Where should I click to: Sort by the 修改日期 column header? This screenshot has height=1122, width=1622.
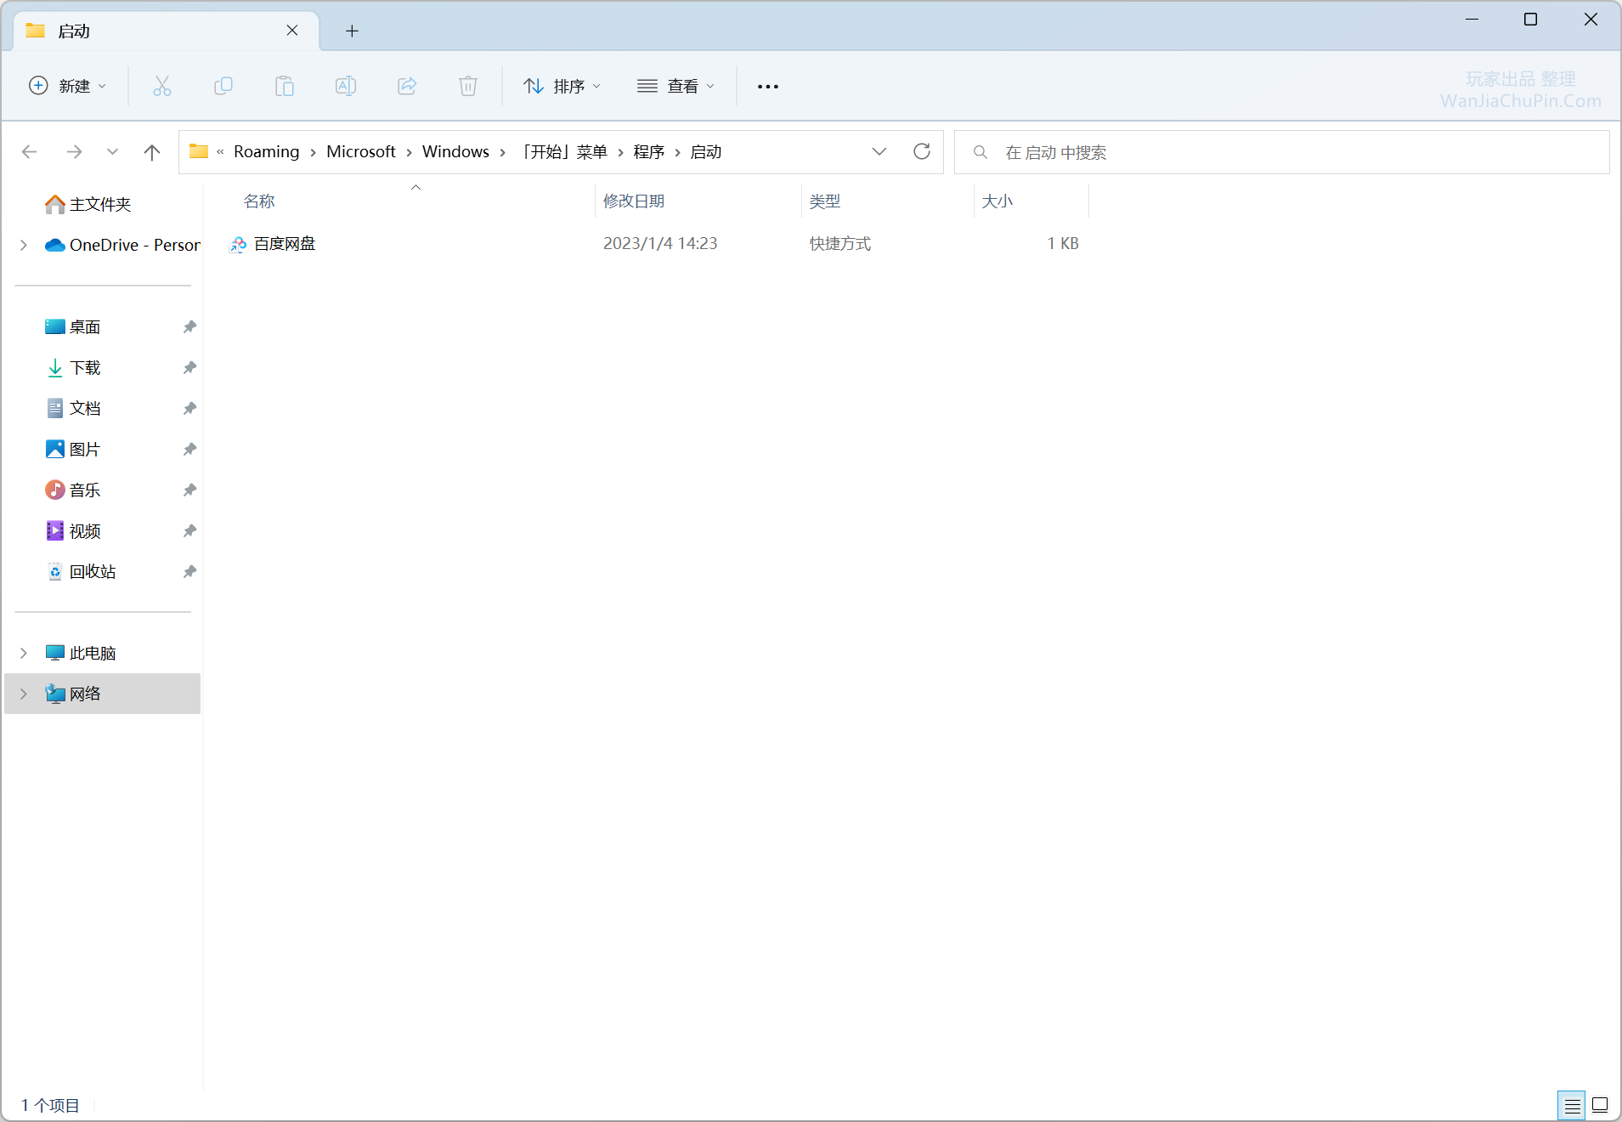pyautogui.click(x=634, y=201)
